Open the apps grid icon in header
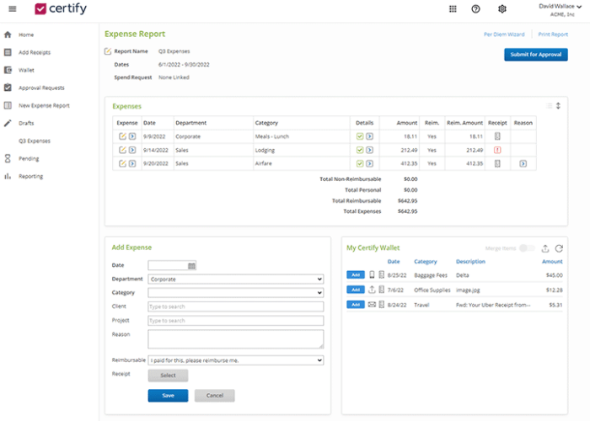This screenshot has width=590, height=421. pyautogui.click(x=453, y=9)
